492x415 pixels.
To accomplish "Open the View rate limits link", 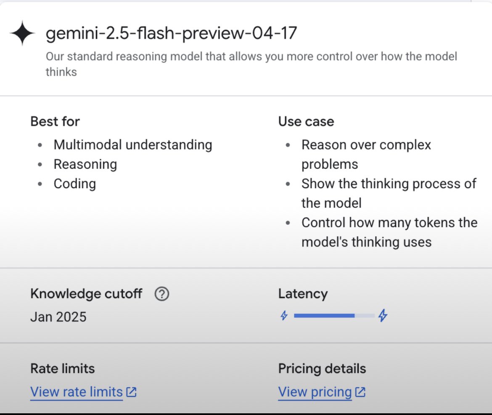I will 77,392.
